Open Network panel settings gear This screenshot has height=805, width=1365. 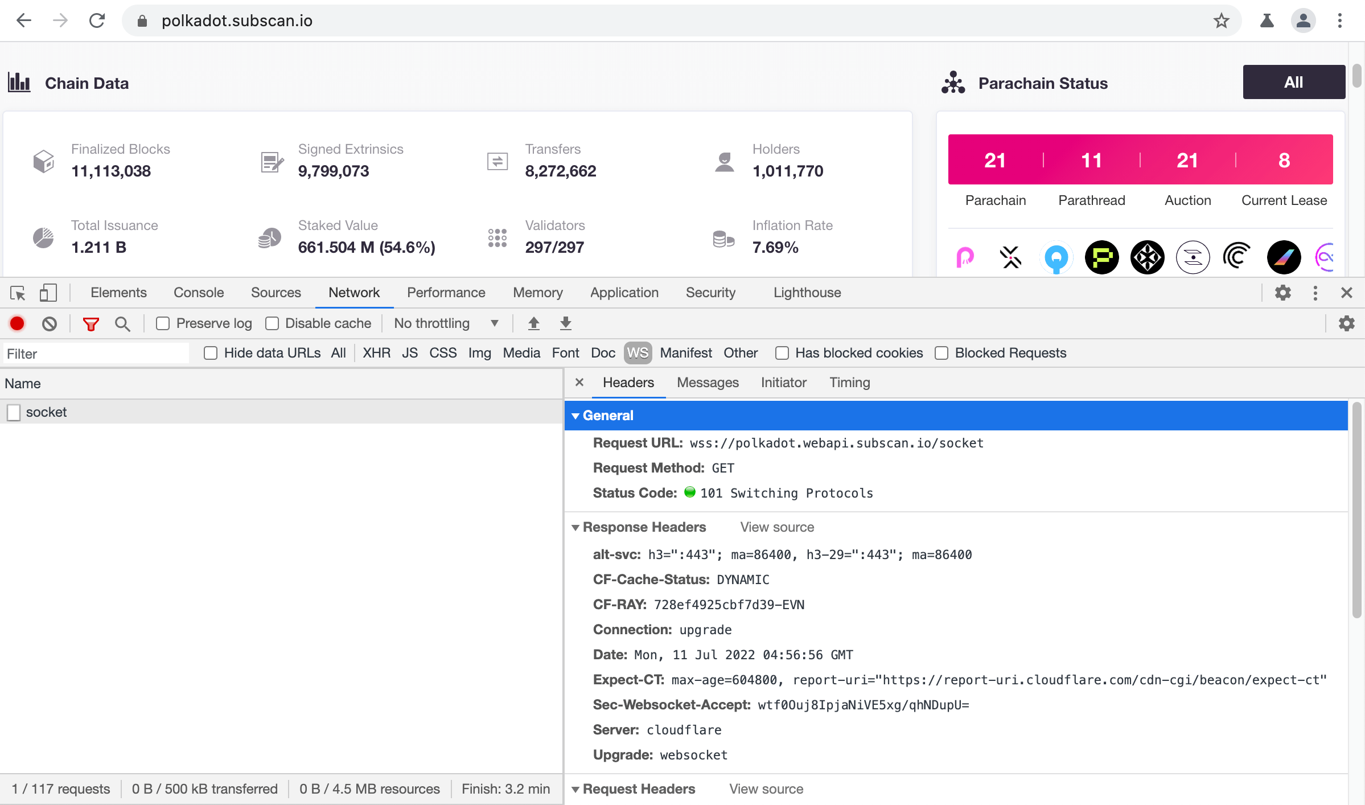[1346, 323]
